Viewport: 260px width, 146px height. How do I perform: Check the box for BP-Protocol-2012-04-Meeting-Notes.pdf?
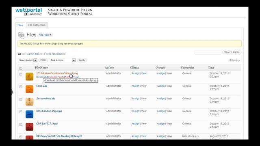(21, 137)
